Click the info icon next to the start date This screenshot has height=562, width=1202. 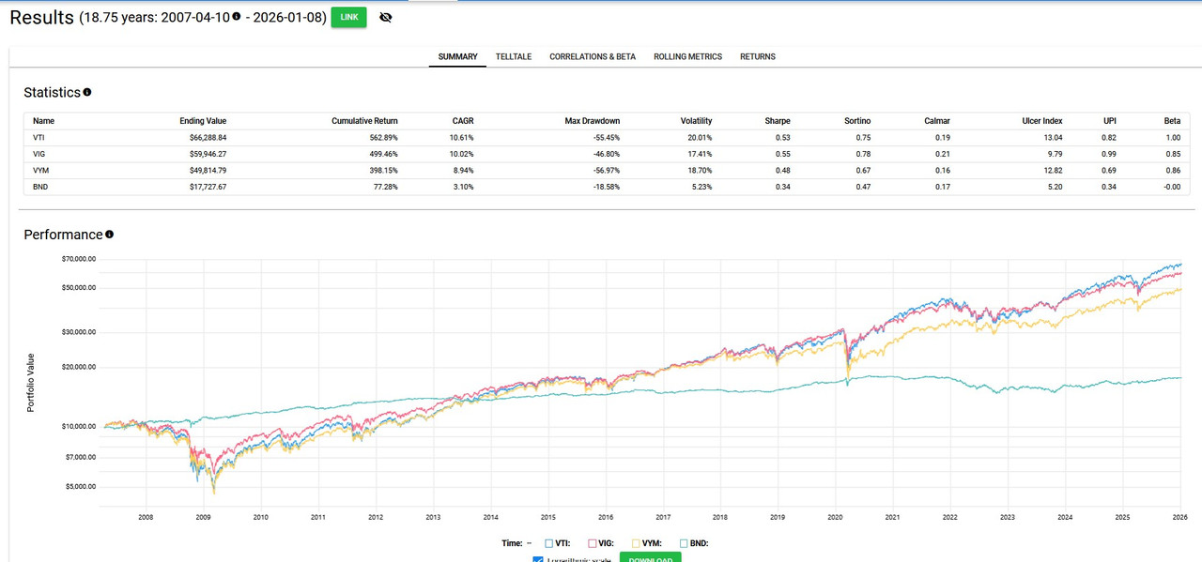(236, 17)
